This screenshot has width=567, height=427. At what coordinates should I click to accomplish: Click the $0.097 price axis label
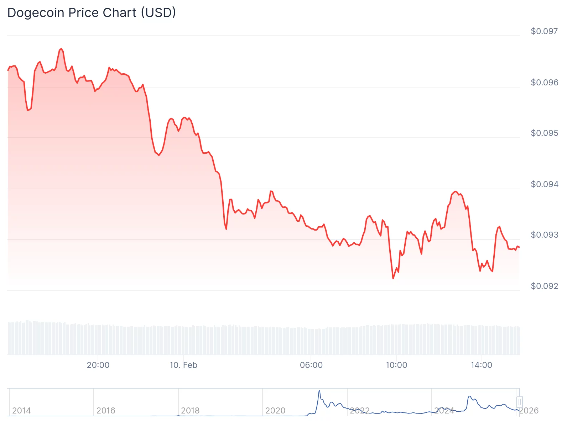544,31
